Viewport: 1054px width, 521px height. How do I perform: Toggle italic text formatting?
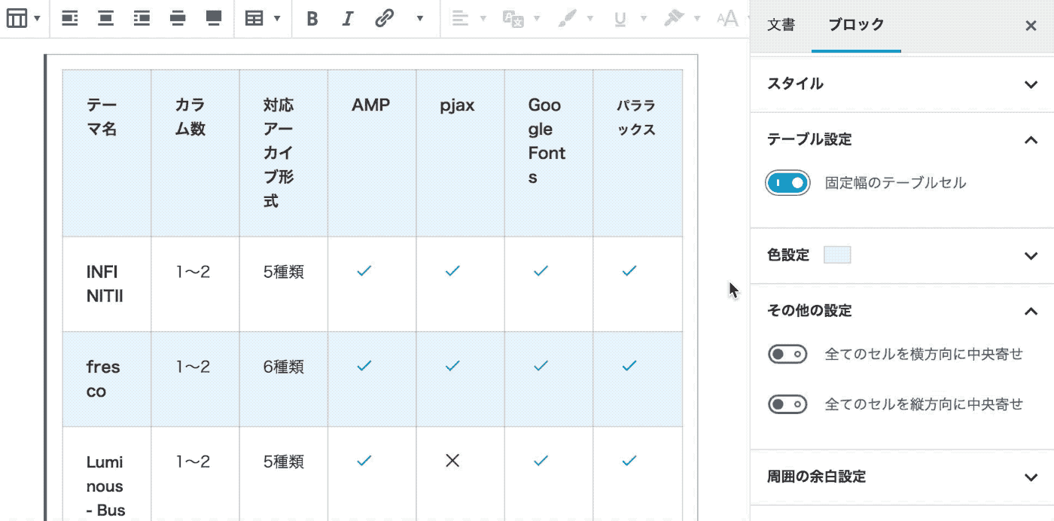tap(347, 19)
